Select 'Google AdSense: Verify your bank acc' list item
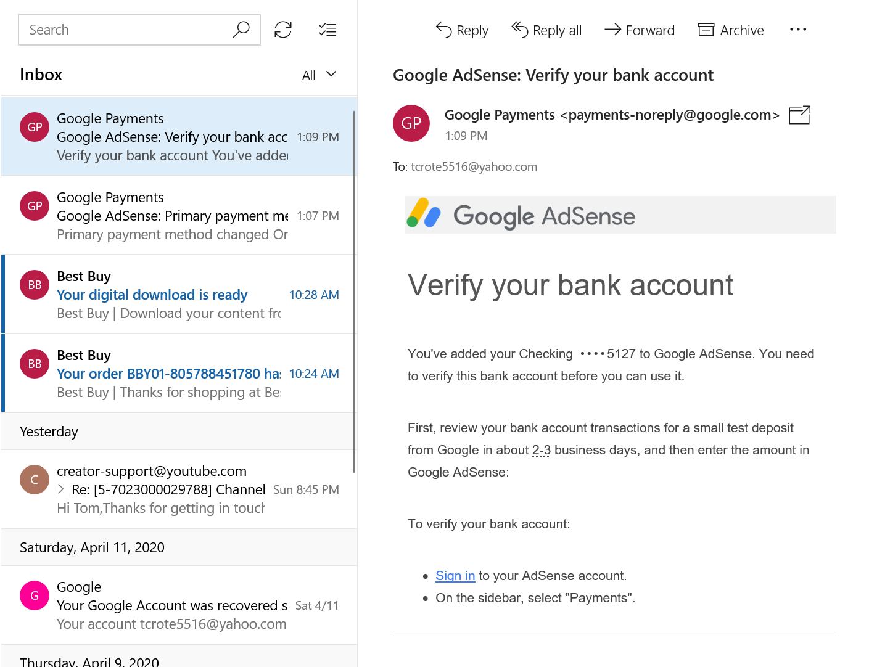This screenshot has width=869, height=667. (x=179, y=136)
